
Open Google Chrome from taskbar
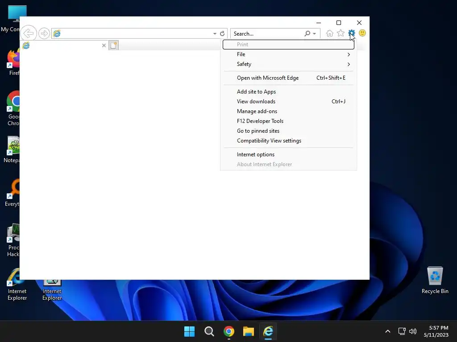(229, 331)
